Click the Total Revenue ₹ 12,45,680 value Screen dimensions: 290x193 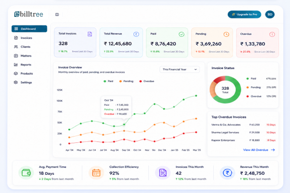pyautogui.click(x=118, y=44)
